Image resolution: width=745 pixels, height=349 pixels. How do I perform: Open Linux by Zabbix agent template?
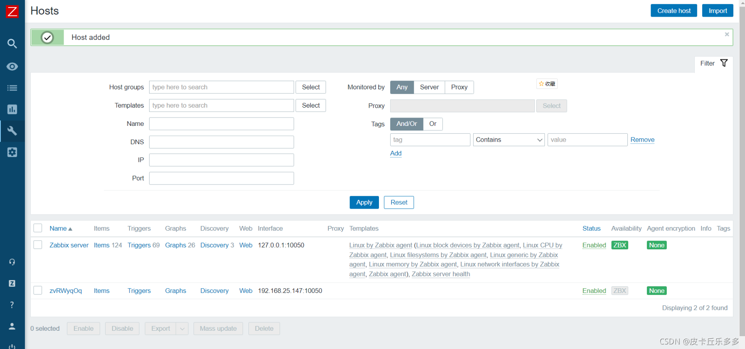(381, 245)
